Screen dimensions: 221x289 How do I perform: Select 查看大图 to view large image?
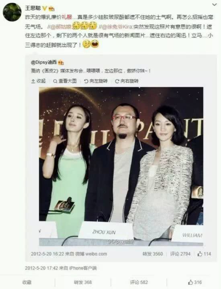(x=65, y=81)
